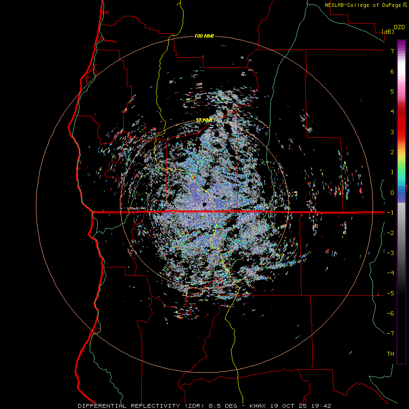Click the 3 value on color scale
This screenshot has height=409, width=409.
pos(392,132)
